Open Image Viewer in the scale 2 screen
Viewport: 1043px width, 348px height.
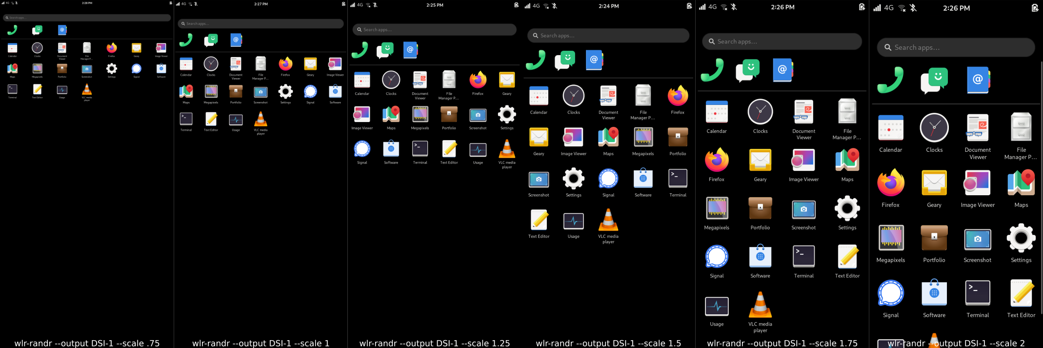click(978, 184)
